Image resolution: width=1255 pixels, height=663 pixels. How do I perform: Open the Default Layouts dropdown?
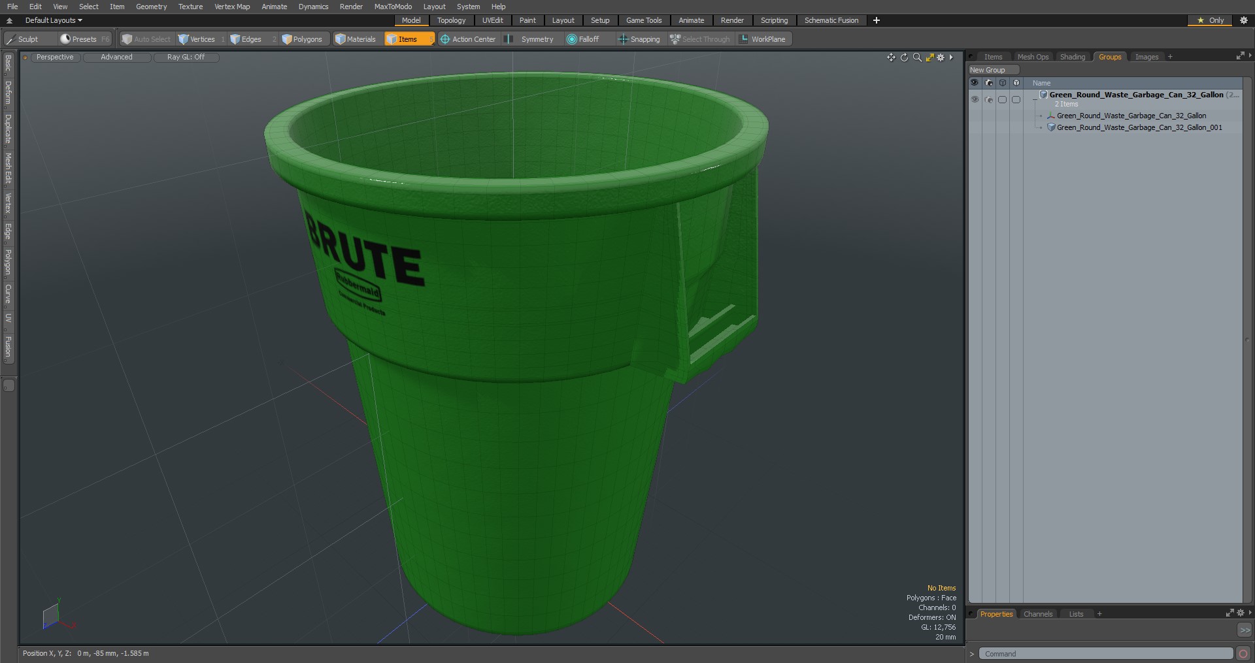(54, 20)
